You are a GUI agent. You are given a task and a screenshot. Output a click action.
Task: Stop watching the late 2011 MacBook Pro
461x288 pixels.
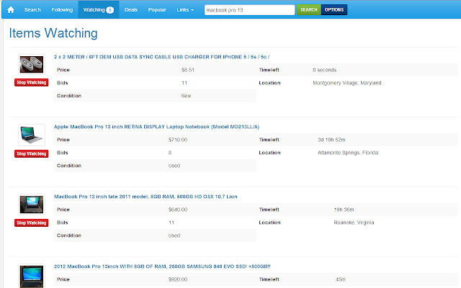[32, 222]
